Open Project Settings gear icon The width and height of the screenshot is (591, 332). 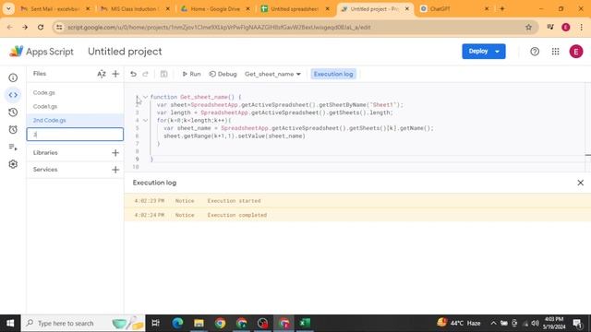[13, 164]
